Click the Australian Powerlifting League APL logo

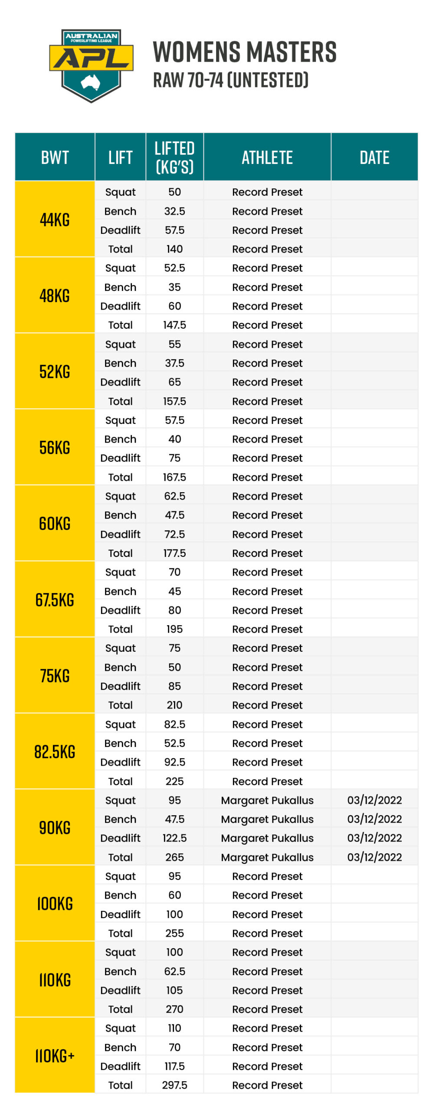click(91, 66)
